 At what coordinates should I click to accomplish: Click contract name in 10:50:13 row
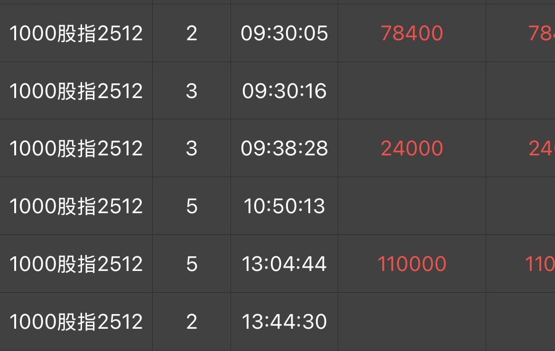76,206
